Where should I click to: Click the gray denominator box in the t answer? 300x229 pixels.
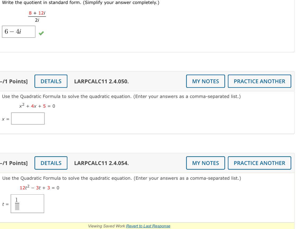pos(17,207)
